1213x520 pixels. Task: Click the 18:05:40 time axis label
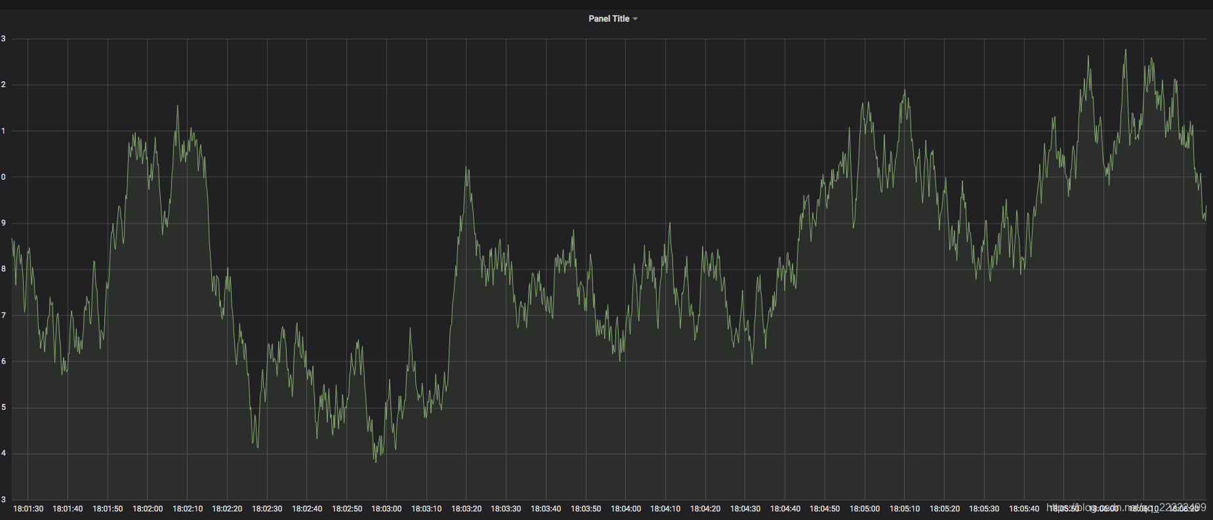(1024, 509)
